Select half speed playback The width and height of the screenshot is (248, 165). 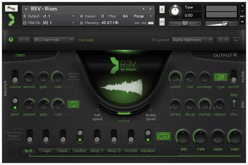pyautogui.click(x=97, y=117)
